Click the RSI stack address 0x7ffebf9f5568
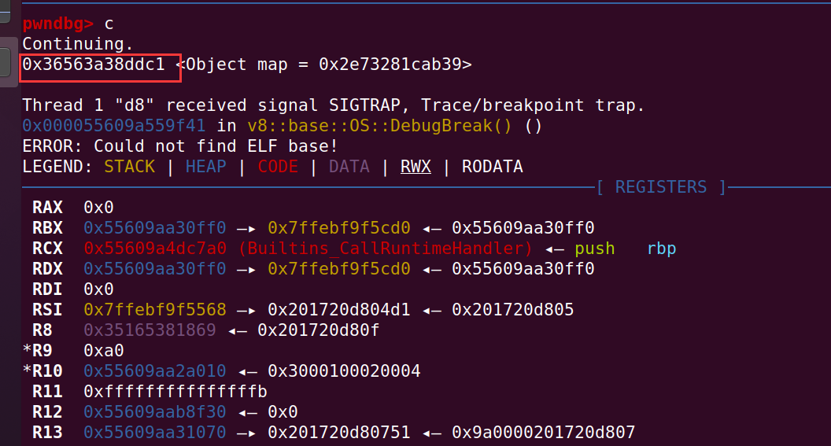The image size is (831, 446). [x=155, y=310]
